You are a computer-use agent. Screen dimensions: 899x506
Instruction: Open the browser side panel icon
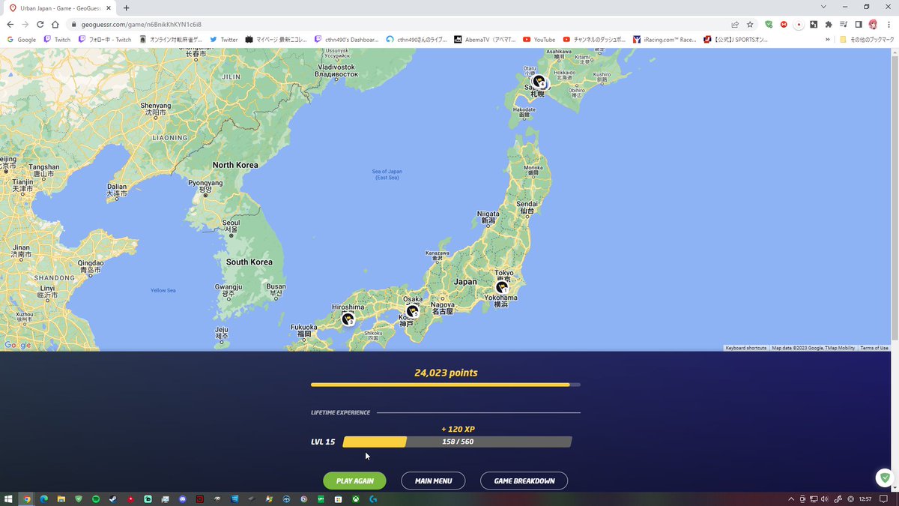pyautogui.click(x=859, y=24)
